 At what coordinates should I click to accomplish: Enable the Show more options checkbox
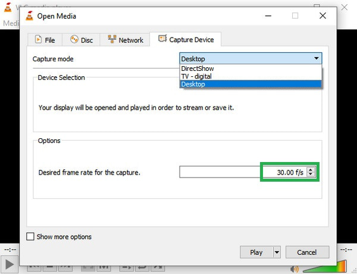coord(30,236)
